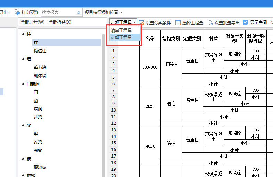The width and height of the screenshot is (273, 177).
Task: Collapse the 柱 tree group
Action: tap(23, 34)
